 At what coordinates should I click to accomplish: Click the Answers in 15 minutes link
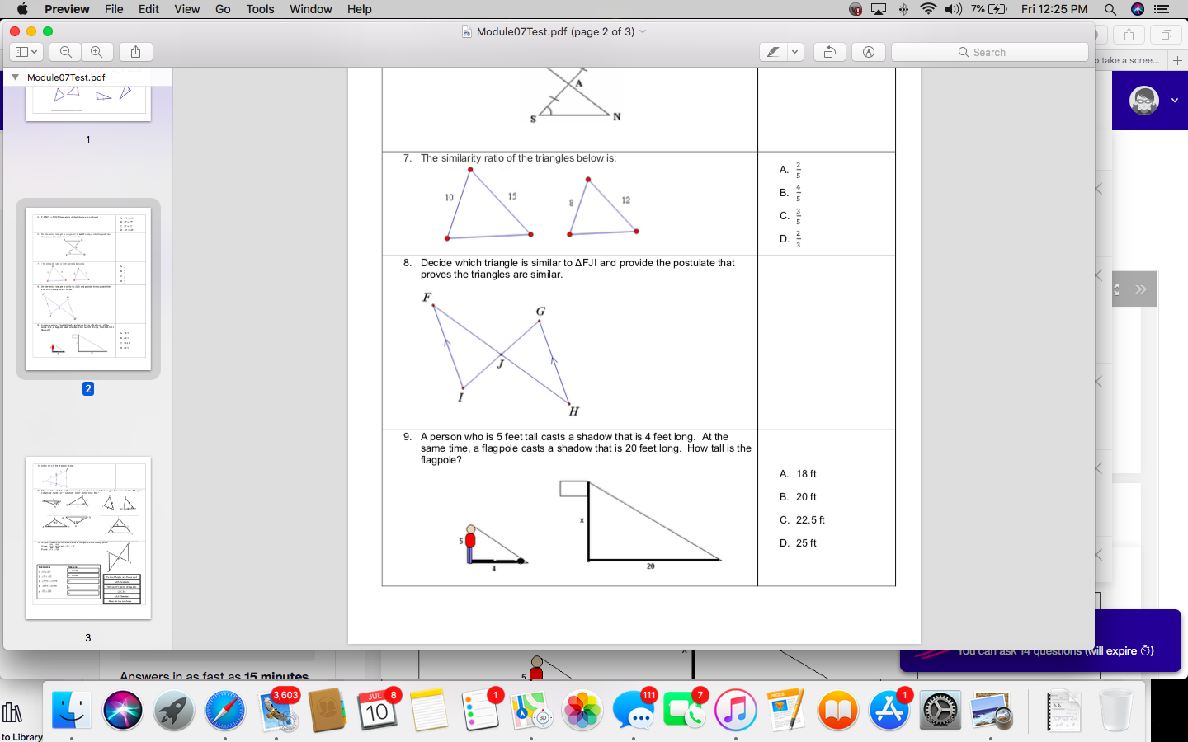(x=214, y=676)
